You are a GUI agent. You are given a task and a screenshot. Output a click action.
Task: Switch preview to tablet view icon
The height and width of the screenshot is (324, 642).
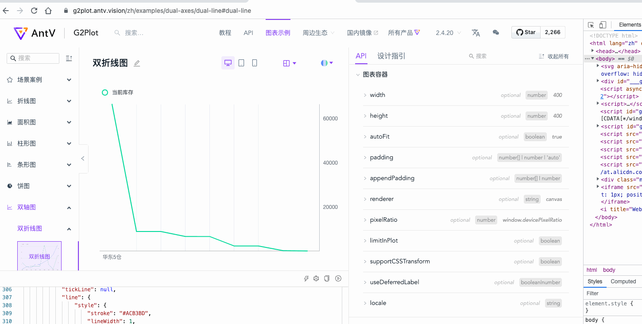(241, 63)
